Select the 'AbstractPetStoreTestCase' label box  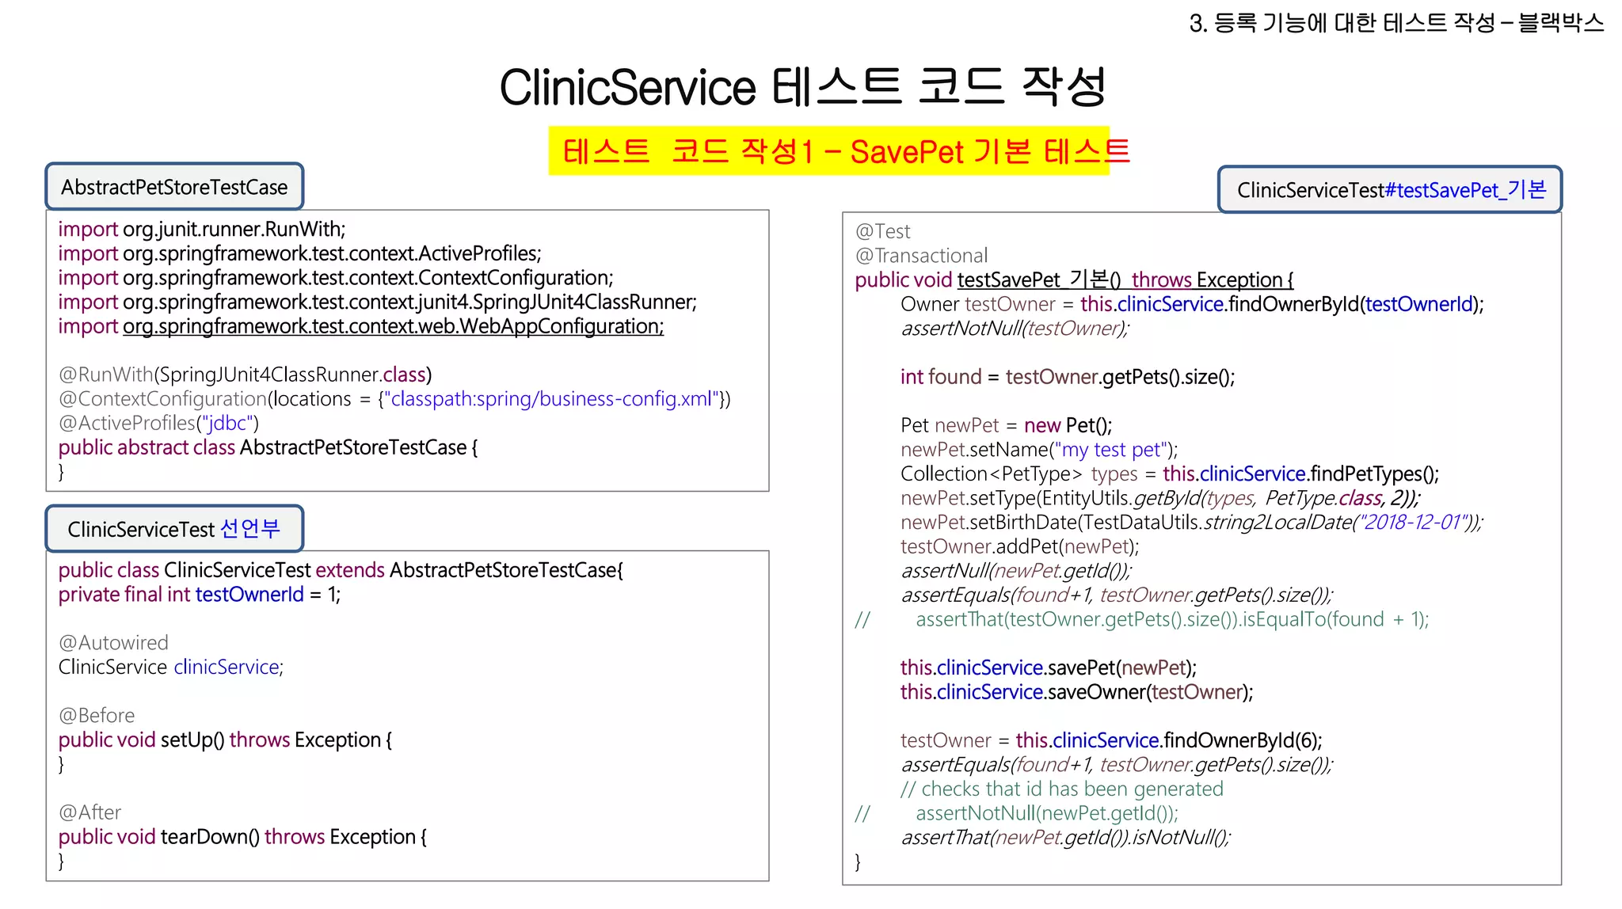[174, 187]
